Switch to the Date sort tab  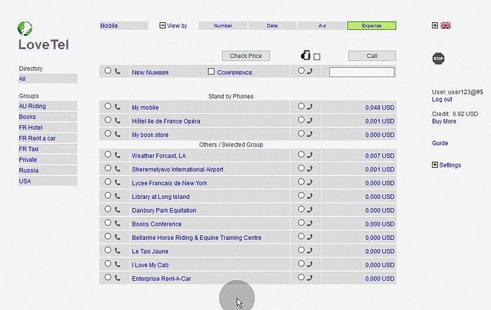pos(272,26)
